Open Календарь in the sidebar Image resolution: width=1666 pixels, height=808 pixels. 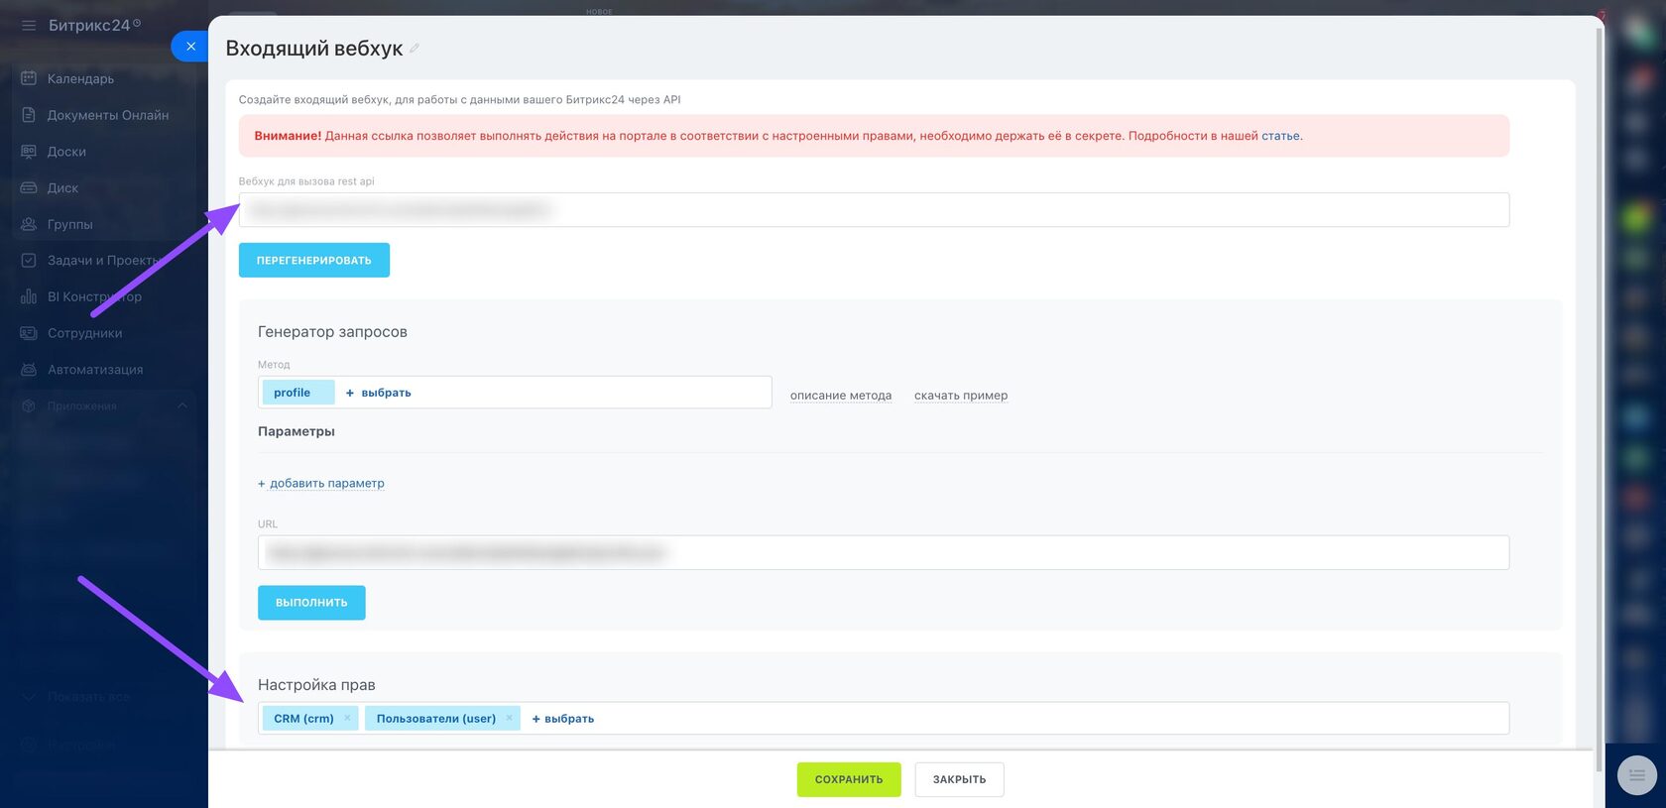[x=80, y=78]
